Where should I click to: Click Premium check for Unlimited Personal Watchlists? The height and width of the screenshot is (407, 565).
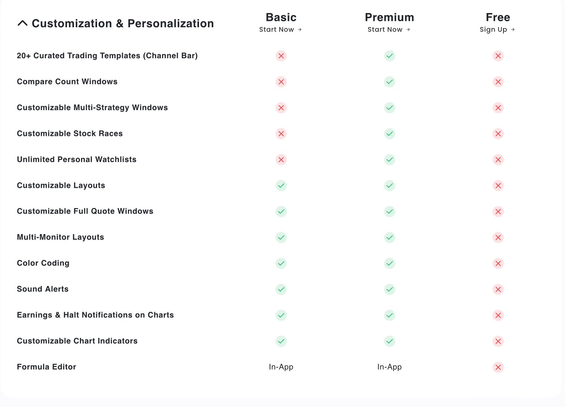tap(389, 160)
